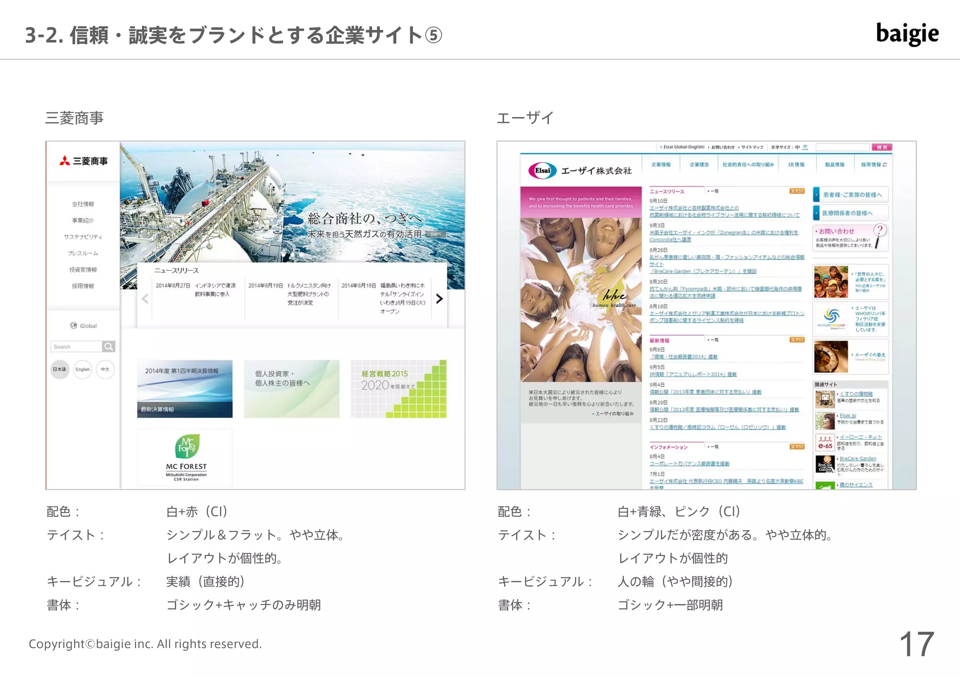Screen dimensions: 960x678
Task: Open 会社情報 in Mitsubishi sidebar
Action: [x=83, y=204]
